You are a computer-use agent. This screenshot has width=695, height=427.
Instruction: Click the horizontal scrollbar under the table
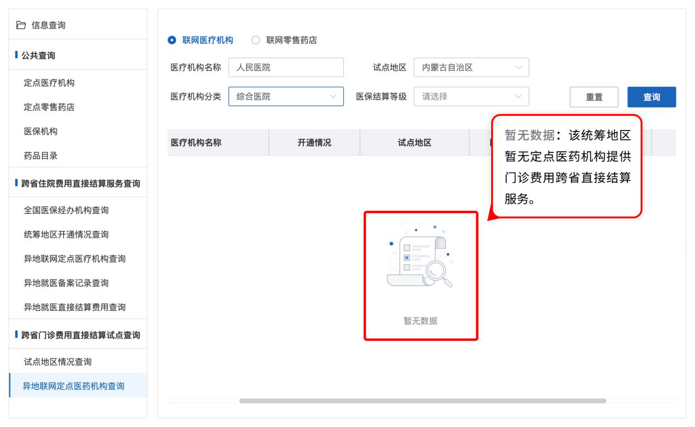422,401
